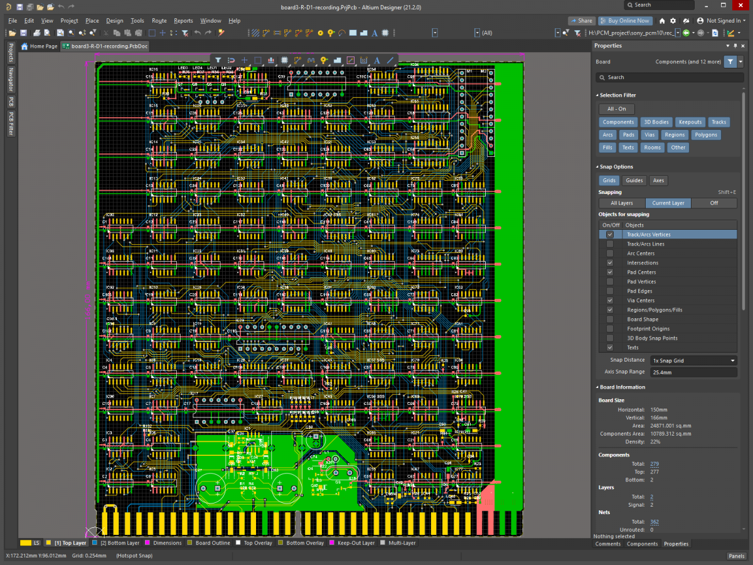
Task: Open the Route menu
Action: point(159,21)
